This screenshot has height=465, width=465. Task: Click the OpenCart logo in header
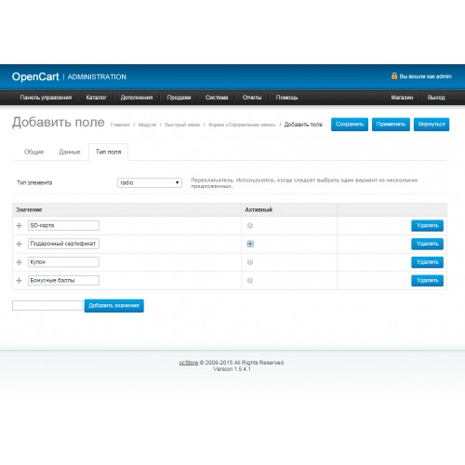click(35, 76)
